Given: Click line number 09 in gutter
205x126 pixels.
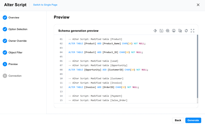Looking at the screenshot, I should pos(61,74).
